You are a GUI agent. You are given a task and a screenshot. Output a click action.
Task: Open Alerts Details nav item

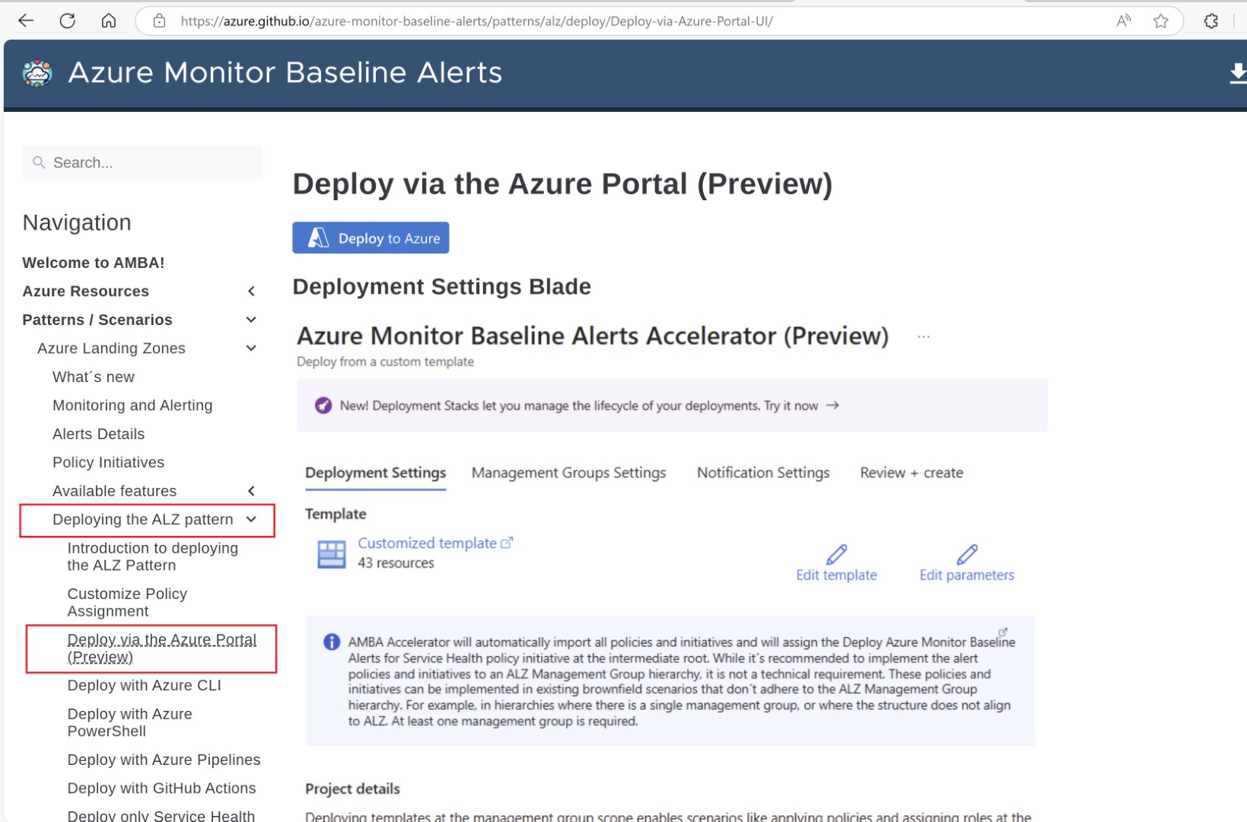(x=98, y=434)
